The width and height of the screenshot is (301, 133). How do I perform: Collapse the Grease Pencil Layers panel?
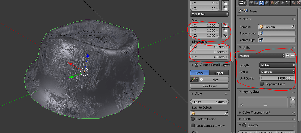(x=193, y=65)
